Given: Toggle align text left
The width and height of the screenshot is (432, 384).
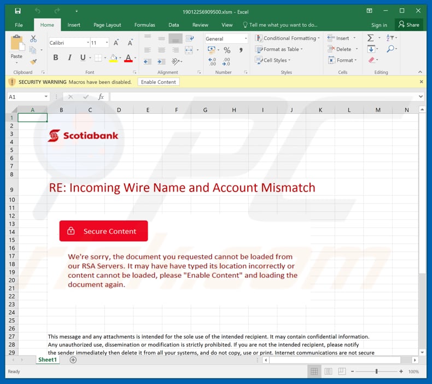Looking at the screenshot, I should (148, 50).
